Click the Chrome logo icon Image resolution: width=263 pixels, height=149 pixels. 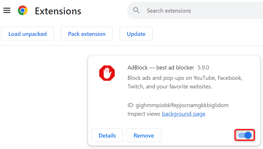coord(23,11)
